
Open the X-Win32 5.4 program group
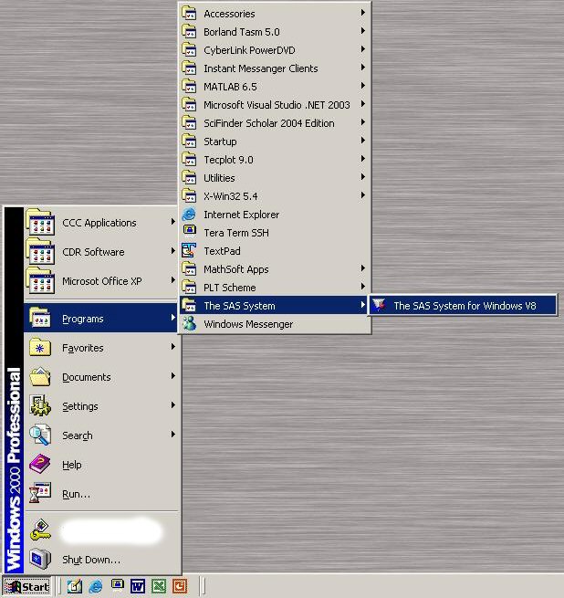(275, 196)
